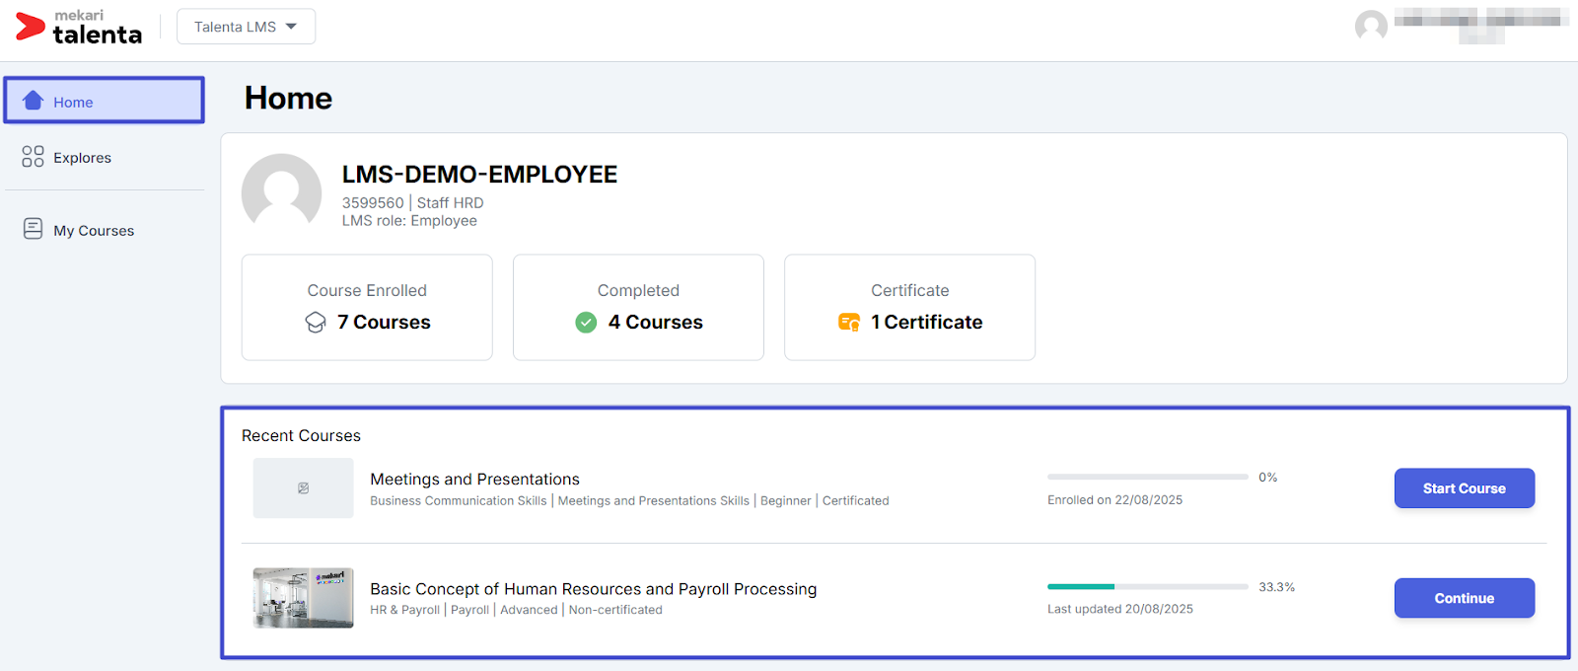
Task: Click the user avatar icon in top right
Action: click(1371, 26)
